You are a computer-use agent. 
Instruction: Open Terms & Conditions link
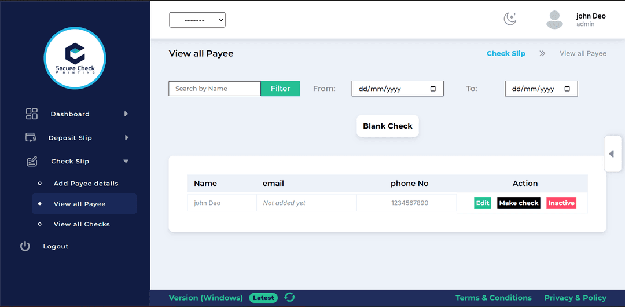[494, 298]
